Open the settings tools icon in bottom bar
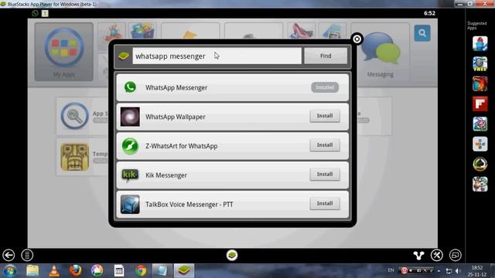This screenshot has height=278, width=495. point(437,256)
